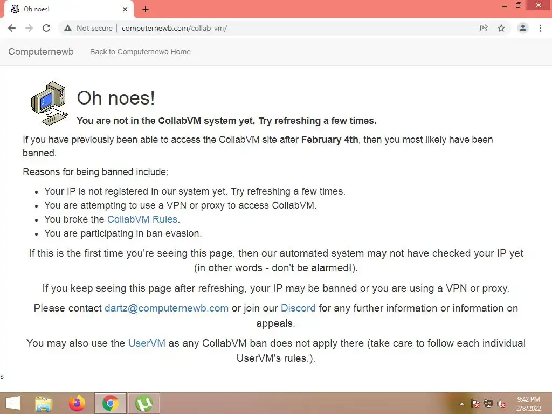552x414 pixels.
Task: Open the share page icon in address bar
Action: pyautogui.click(x=484, y=28)
